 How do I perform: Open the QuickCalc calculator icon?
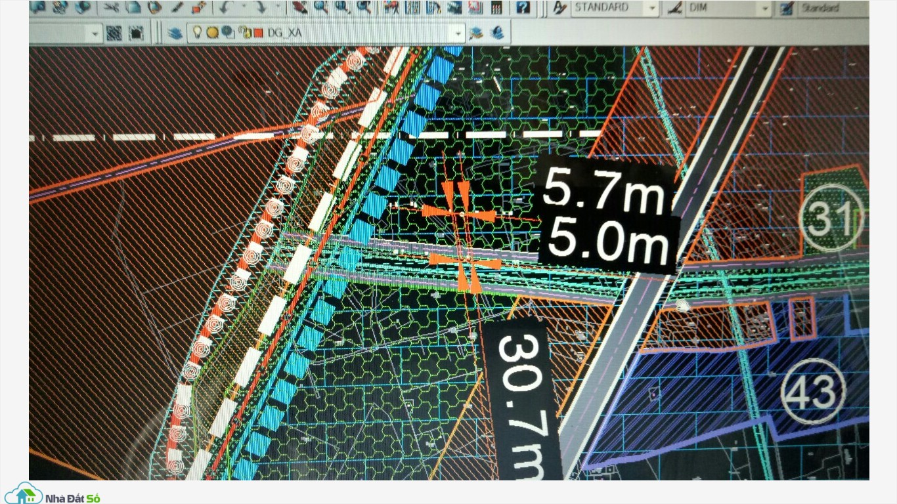tap(496, 7)
